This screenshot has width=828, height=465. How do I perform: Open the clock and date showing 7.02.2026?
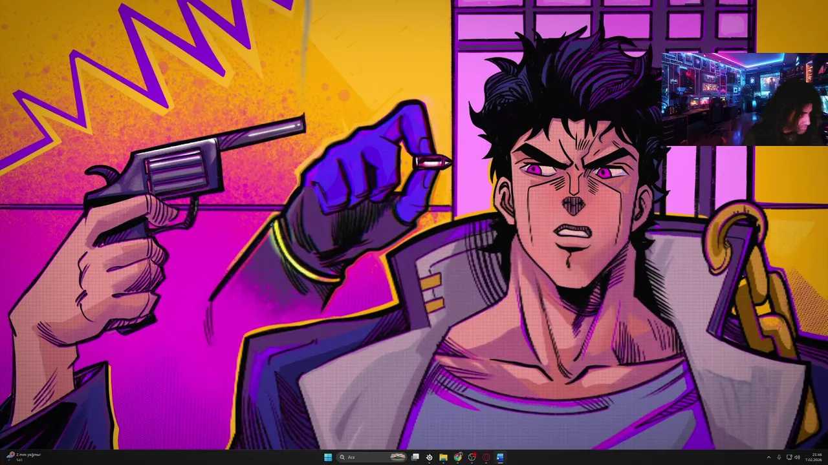click(813, 457)
